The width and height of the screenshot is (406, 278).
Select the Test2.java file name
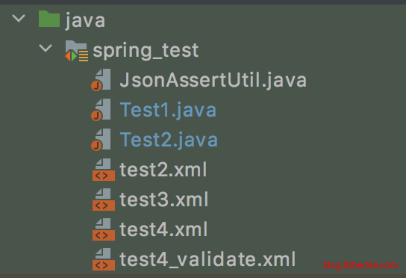169,140
